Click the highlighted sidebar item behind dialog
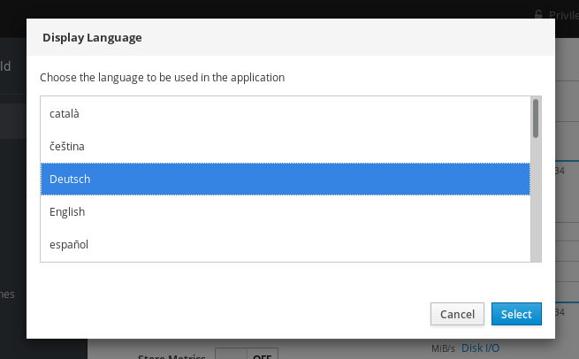Image resolution: width=579 pixels, height=359 pixels. (12, 121)
